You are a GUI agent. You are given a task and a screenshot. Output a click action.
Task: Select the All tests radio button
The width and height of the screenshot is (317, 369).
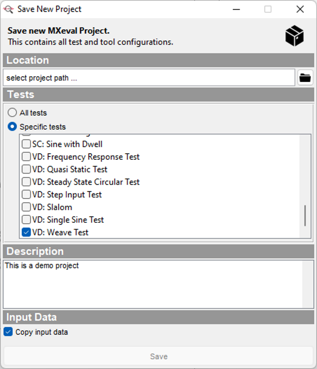pyautogui.click(x=13, y=113)
